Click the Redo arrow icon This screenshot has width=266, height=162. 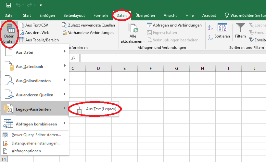[x=30, y=5]
